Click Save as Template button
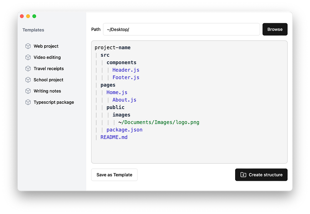 point(114,175)
